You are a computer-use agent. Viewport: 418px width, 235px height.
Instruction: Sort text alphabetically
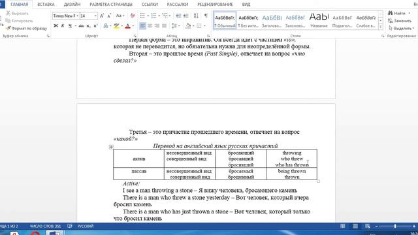pos(196,16)
